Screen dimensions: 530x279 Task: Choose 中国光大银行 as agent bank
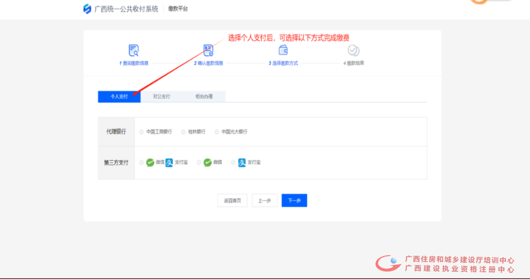[216, 132]
